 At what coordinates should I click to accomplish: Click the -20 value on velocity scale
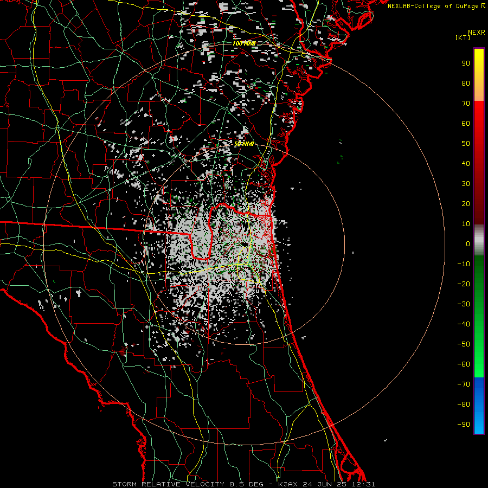(464, 284)
